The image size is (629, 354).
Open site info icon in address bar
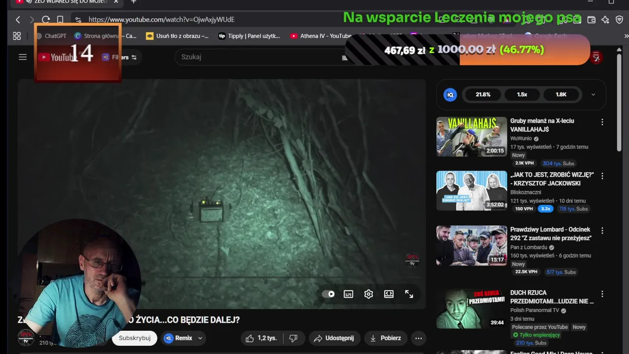coord(78,20)
